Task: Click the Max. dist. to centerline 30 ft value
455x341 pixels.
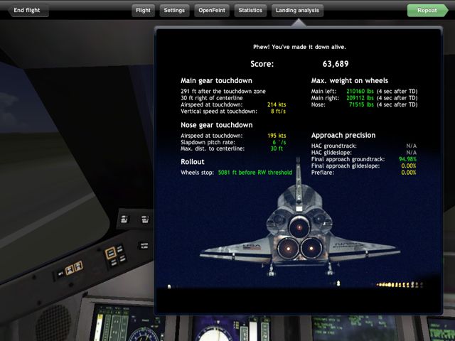Action: (277, 148)
